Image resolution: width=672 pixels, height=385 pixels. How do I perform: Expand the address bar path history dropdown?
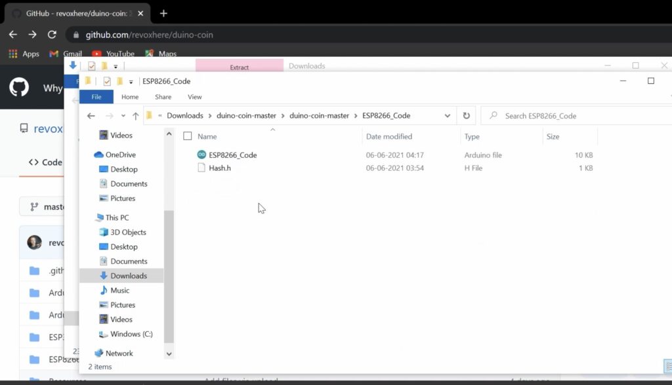tap(448, 116)
